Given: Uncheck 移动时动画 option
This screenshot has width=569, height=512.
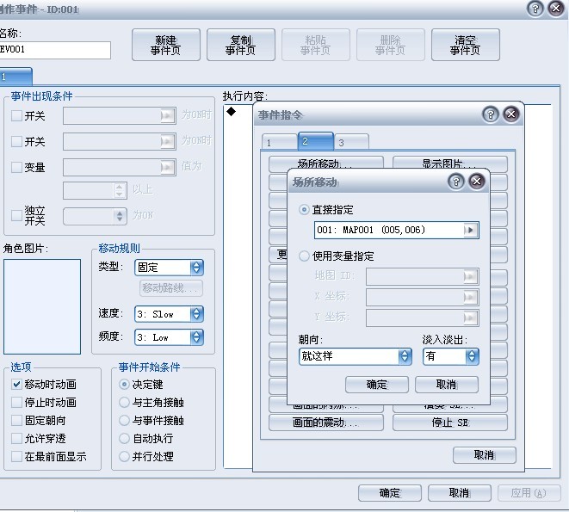Looking at the screenshot, I should click(16, 385).
